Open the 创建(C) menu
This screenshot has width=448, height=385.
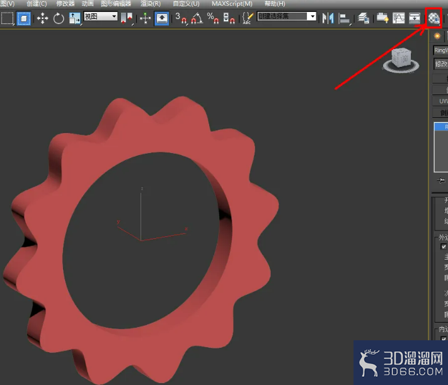[37, 4]
